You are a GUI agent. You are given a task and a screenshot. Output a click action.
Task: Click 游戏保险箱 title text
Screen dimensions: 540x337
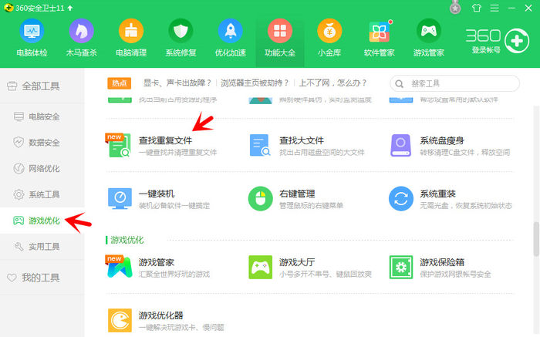[442, 262]
